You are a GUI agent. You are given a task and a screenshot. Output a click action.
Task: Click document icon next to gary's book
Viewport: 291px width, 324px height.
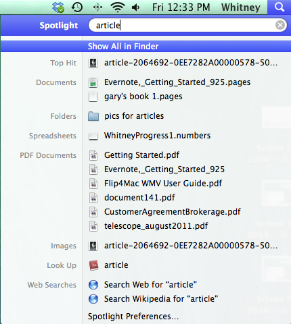click(93, 97)
